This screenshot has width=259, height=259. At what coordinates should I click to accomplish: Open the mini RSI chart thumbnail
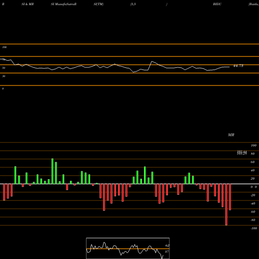click(128, 248)
